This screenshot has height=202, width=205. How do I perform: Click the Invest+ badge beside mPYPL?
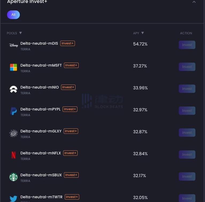coord(70,109)
